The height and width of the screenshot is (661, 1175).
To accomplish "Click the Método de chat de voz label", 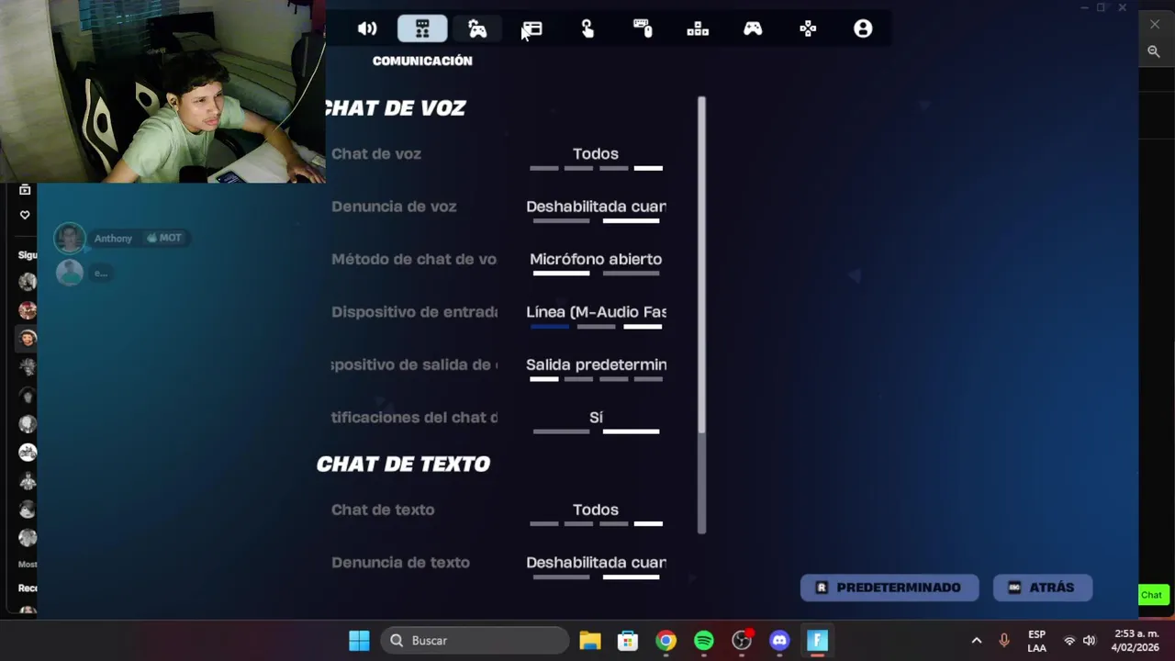I will [414, 259].
